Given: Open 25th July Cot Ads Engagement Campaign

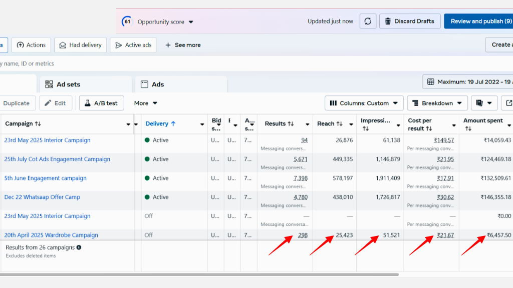Looking at the screenshot, I should (x=57, y=159).
